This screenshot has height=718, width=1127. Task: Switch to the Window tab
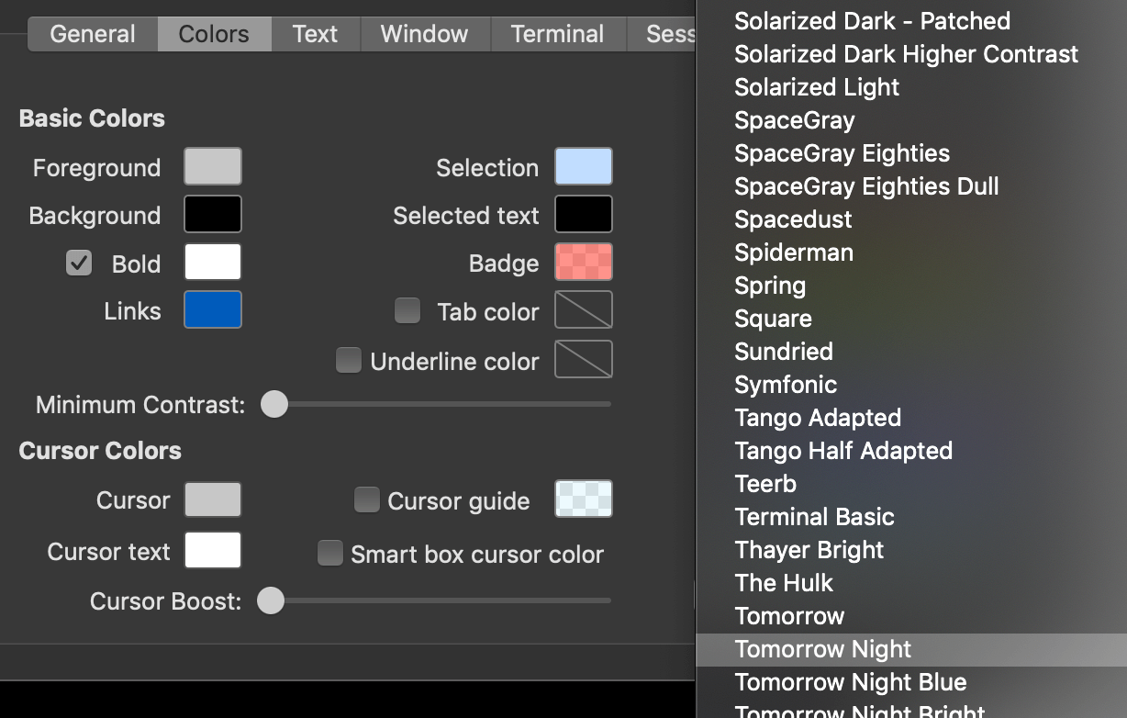(424, 34)
